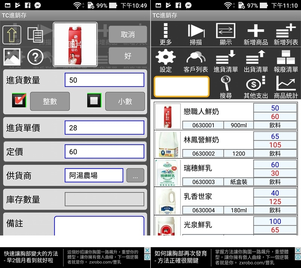The image size is (301, 268).
Task: Open 其他支出 other expenses
Action: tap(256, 87)
